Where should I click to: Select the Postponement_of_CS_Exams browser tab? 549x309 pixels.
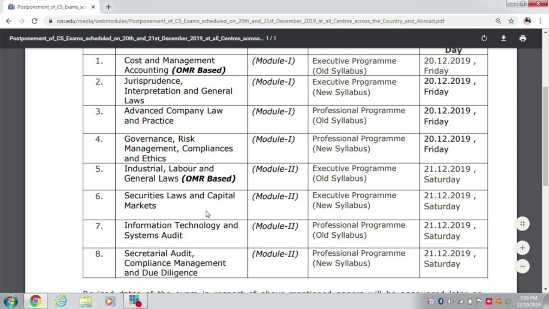pos(51,7)
